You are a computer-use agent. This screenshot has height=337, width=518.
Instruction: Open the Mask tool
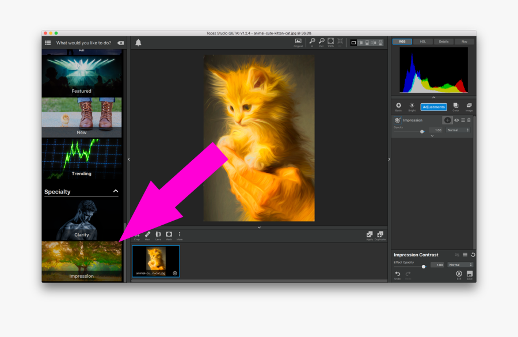[x=169, y=236]
